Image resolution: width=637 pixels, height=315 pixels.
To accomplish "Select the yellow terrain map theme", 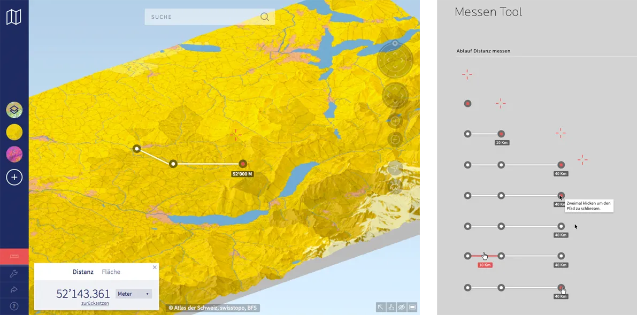I will tap(14, 132).
